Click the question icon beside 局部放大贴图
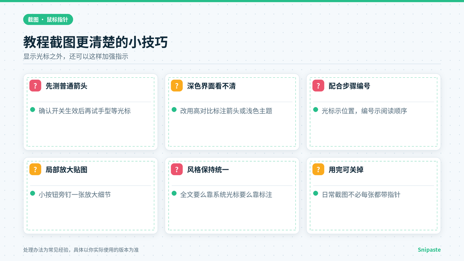The height and width of the screenshot is (261, 464). [x=35, y=169]
